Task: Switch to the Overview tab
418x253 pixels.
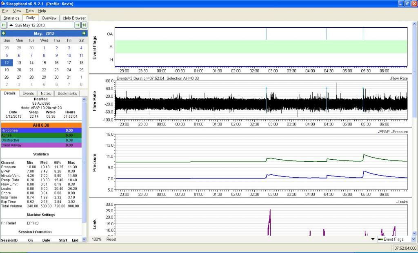Action: click(x=49, y=18)
